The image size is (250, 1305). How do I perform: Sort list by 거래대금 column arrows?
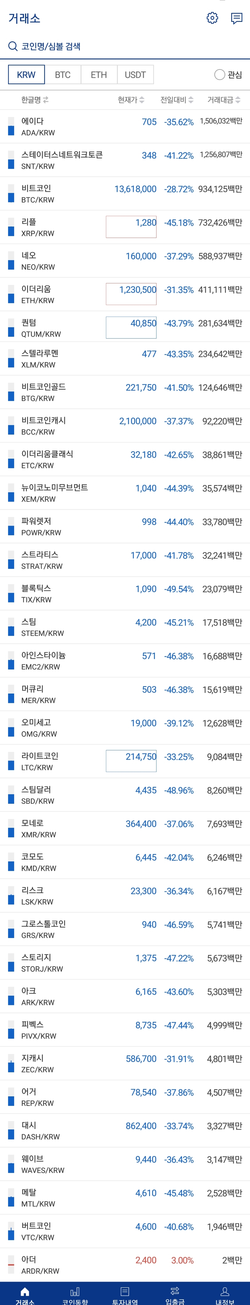238,100
